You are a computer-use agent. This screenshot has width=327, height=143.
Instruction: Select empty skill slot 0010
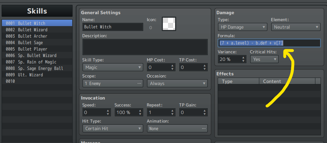[x=37, y=81]
